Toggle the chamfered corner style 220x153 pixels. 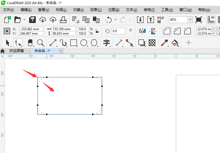[188, 31]
